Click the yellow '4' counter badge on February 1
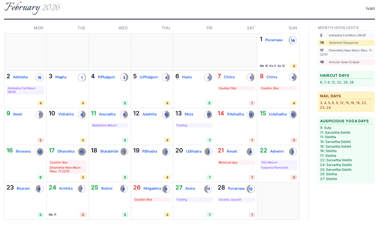The image size is (382, 225). 294,66
